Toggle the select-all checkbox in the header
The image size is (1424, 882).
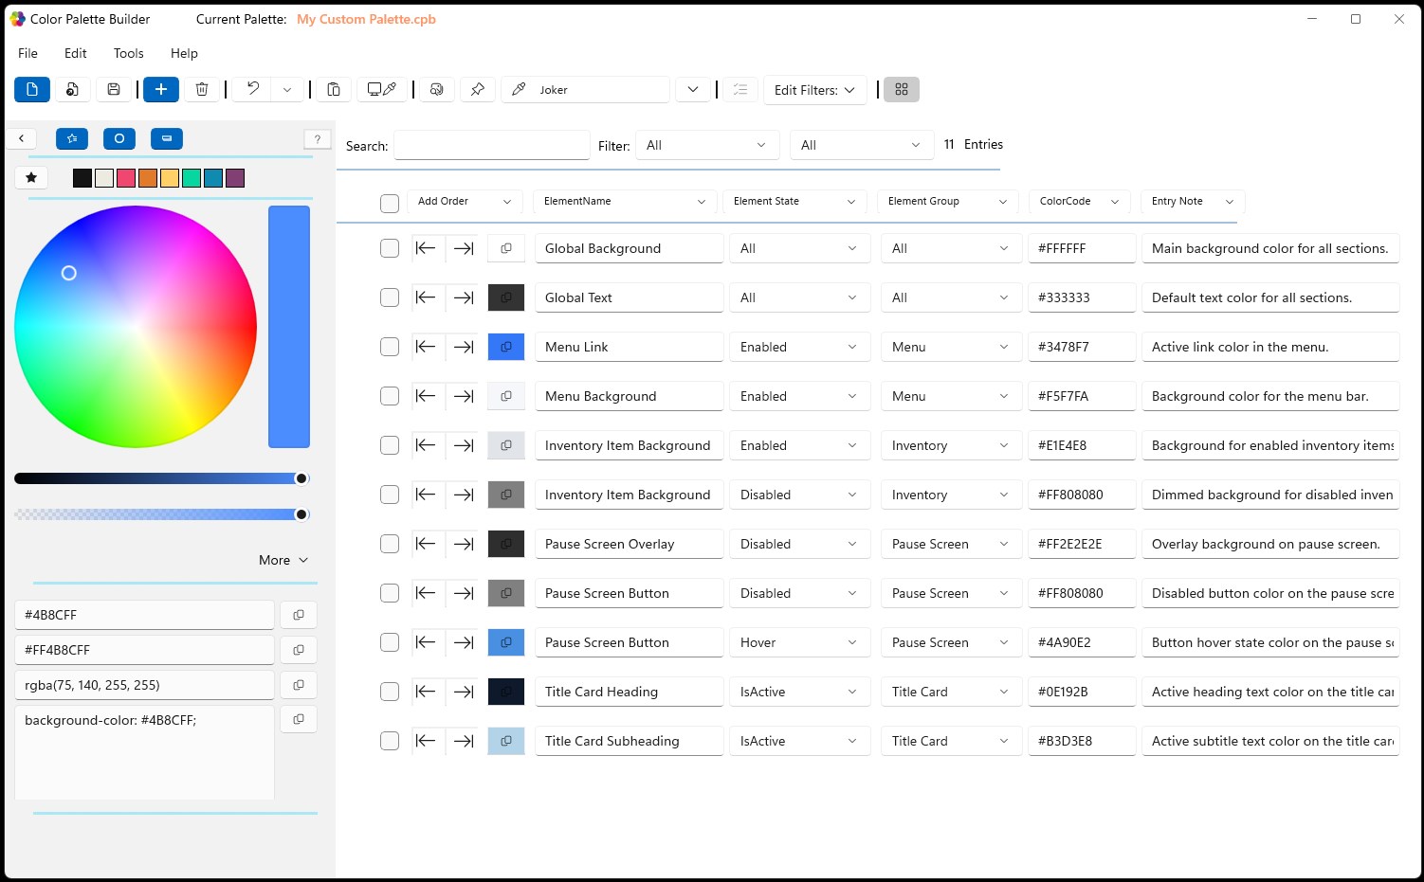pyautogui.click(x=390, y=203)
